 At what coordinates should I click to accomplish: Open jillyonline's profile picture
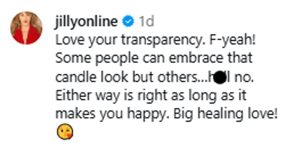(26, 28)
